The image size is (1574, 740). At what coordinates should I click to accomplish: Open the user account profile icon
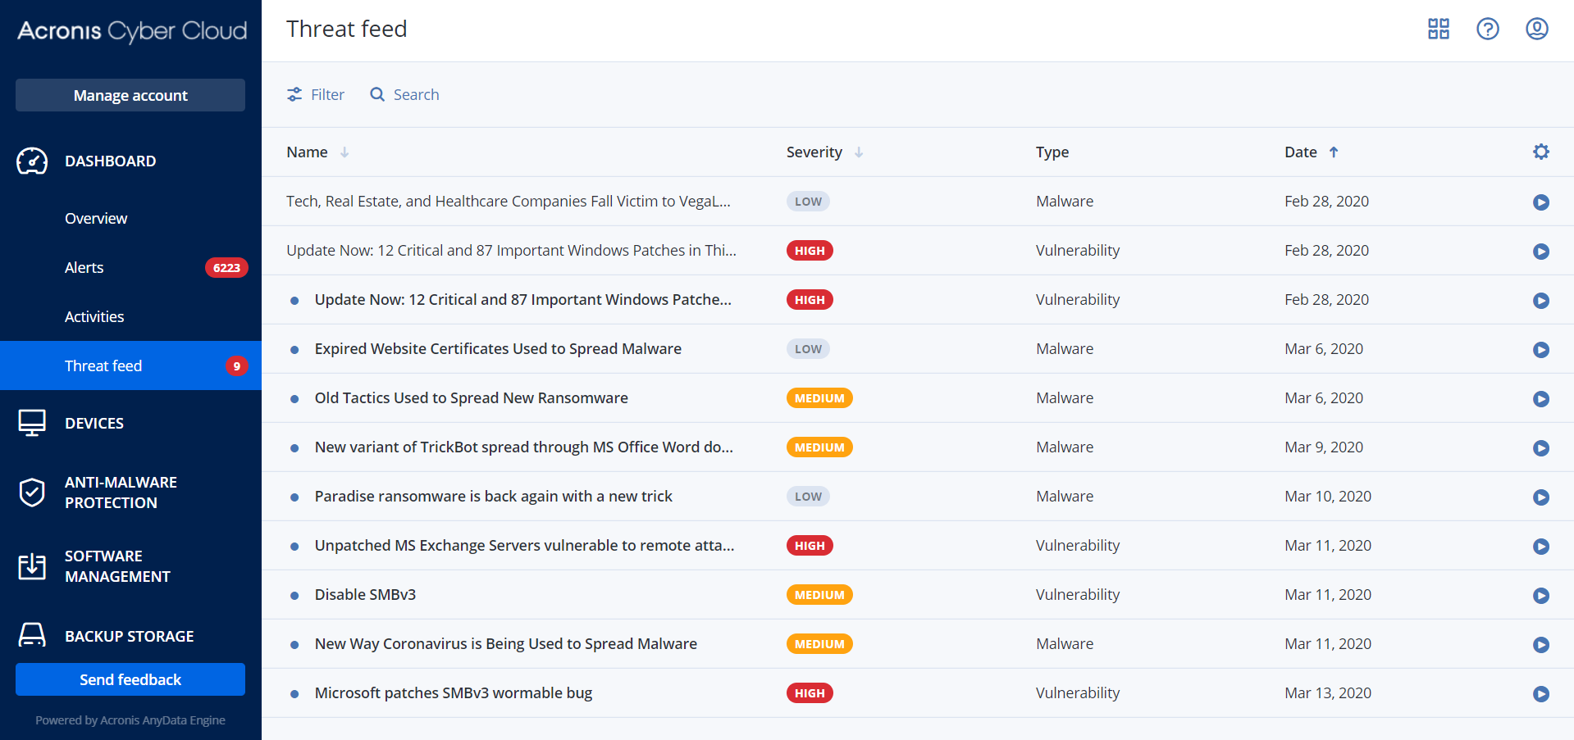click(1536, 30)
